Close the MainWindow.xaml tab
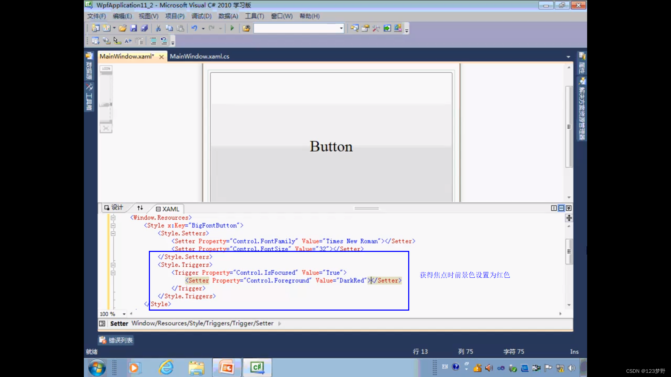671x377 pixels. [161, 57]
